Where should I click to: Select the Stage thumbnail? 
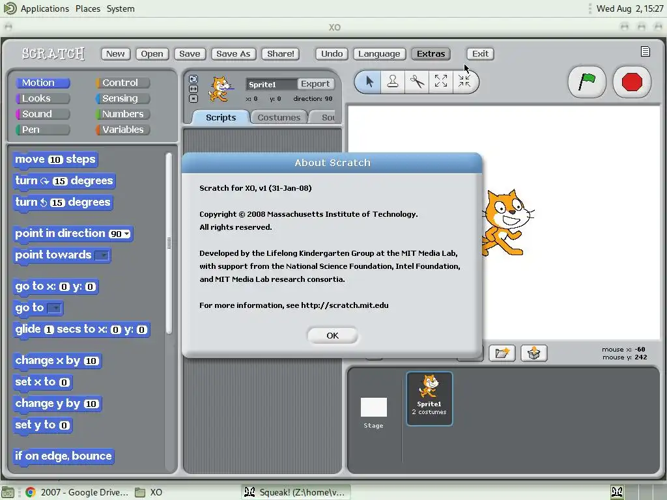click(x=373, y=412)
